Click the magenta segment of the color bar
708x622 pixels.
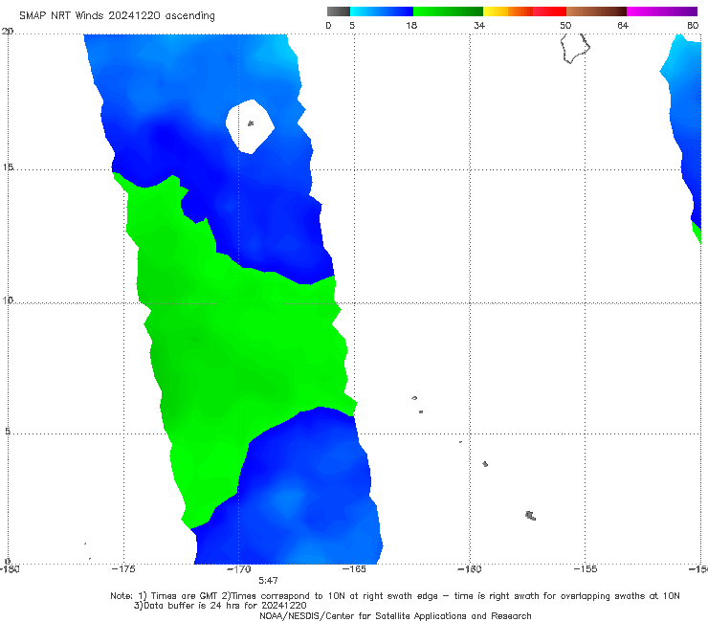[662, 11]
